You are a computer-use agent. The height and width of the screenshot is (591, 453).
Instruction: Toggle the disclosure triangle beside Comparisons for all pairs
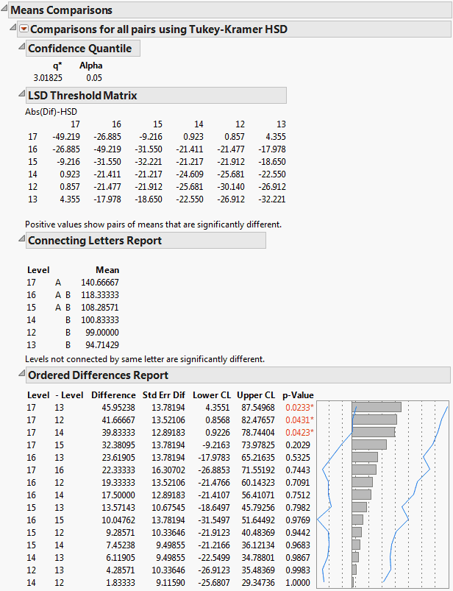(14, 29)
